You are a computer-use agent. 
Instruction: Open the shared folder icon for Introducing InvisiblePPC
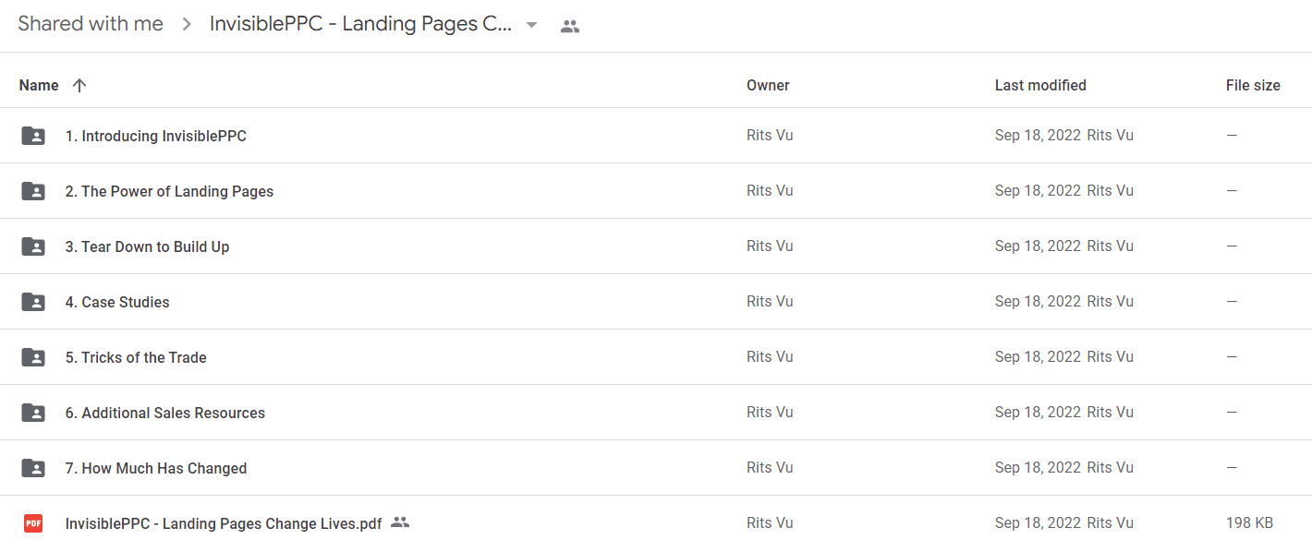tap(33, 136)
